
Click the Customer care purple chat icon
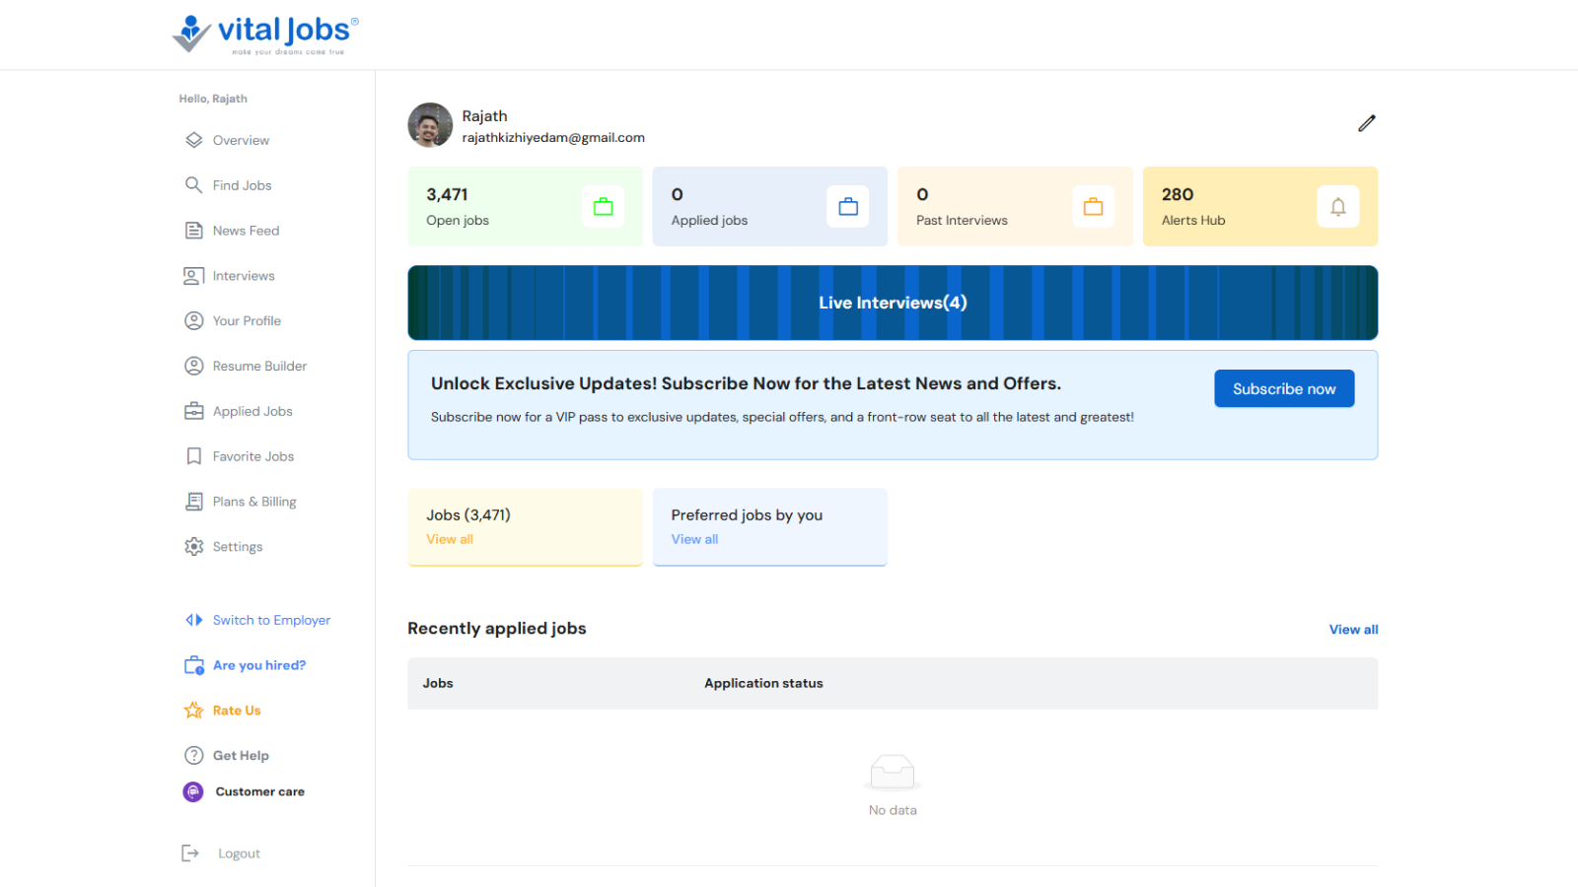click(193, 791)
